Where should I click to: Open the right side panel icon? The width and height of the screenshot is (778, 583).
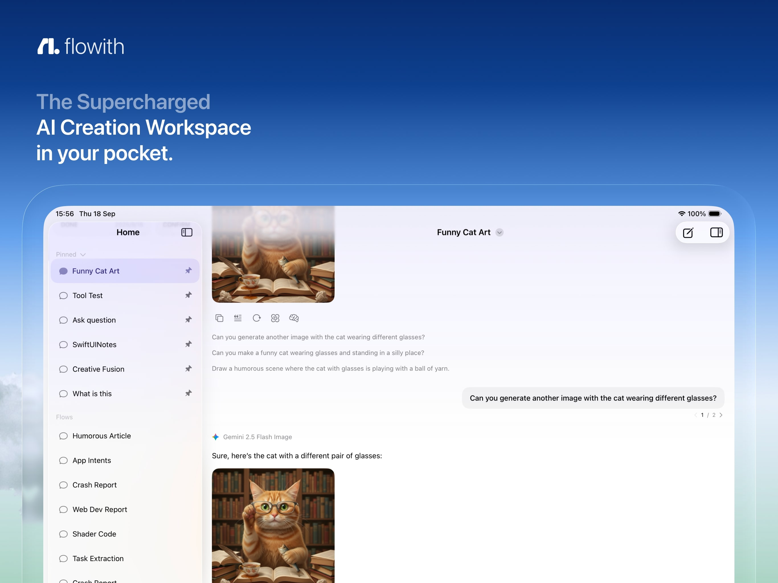716,232
